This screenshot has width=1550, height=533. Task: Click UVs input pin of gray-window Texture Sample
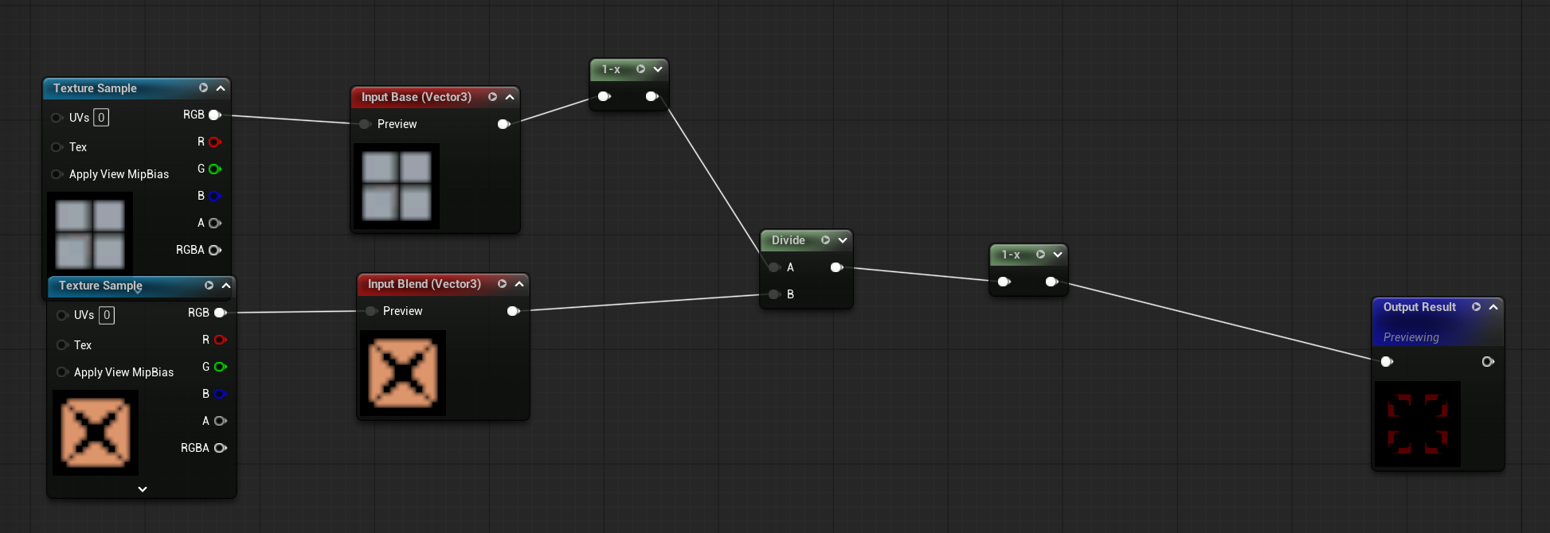point(57,118)
